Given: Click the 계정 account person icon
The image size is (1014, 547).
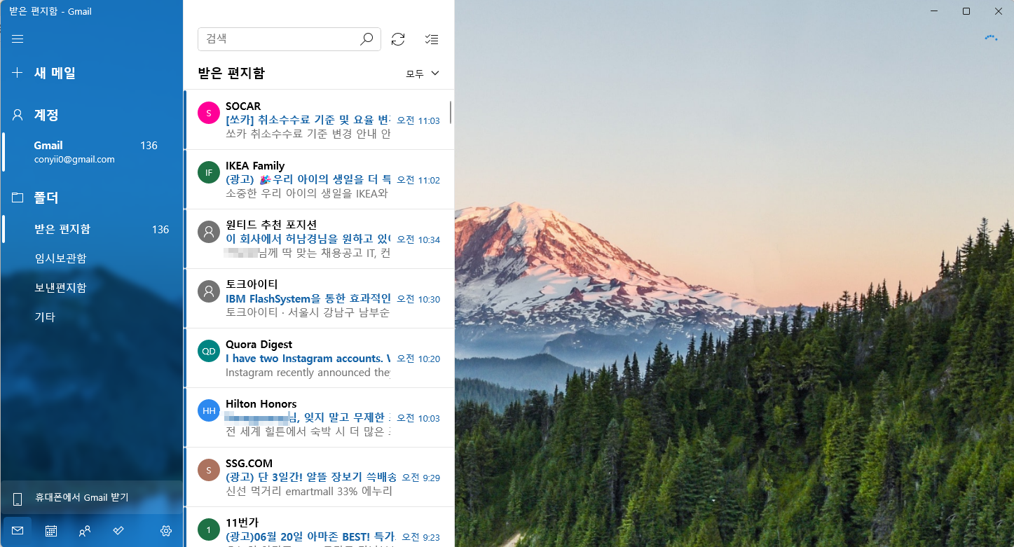Looking at the screenshot, I should [x=17, y=115].
